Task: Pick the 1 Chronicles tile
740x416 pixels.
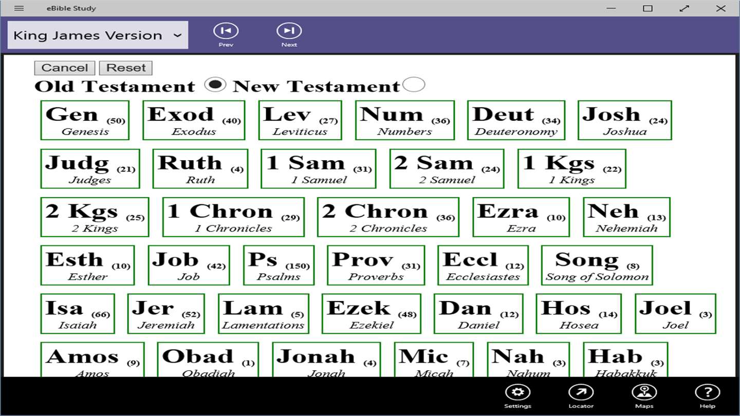Action: 233,217
